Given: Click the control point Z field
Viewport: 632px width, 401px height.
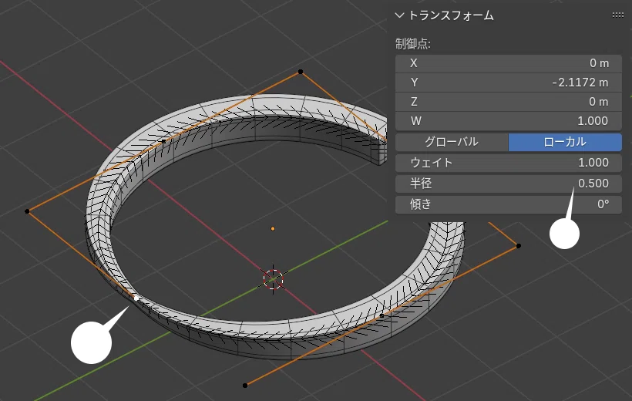Looking at the screenshot, I should pos(508,102).
